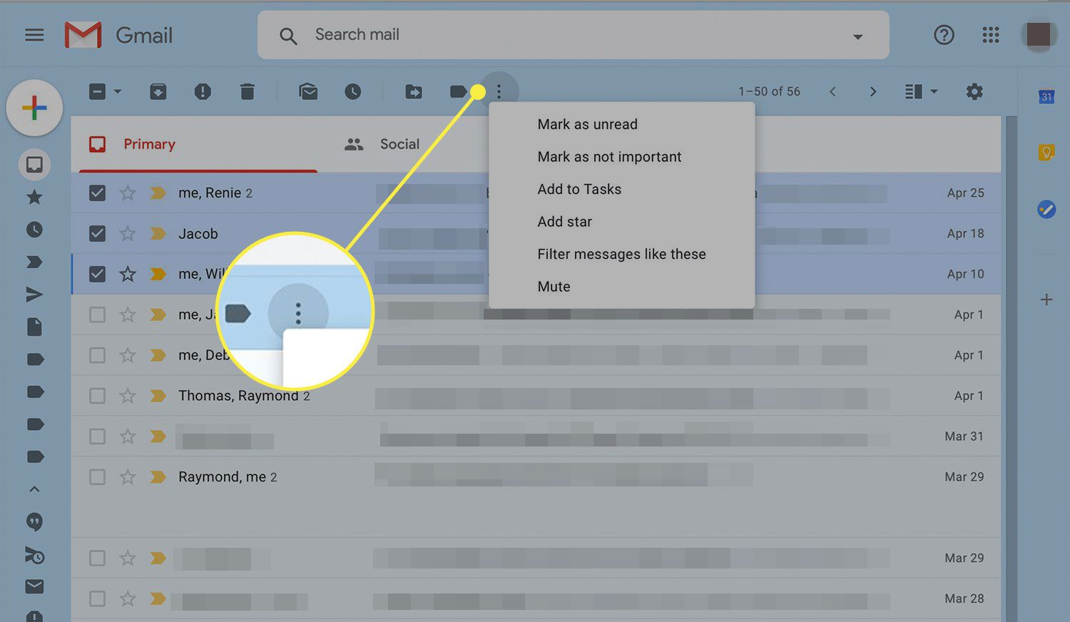The width and height of the screenshot is (1070, 622).
Task: Click the Report spam icon
Action: (203, 91)
